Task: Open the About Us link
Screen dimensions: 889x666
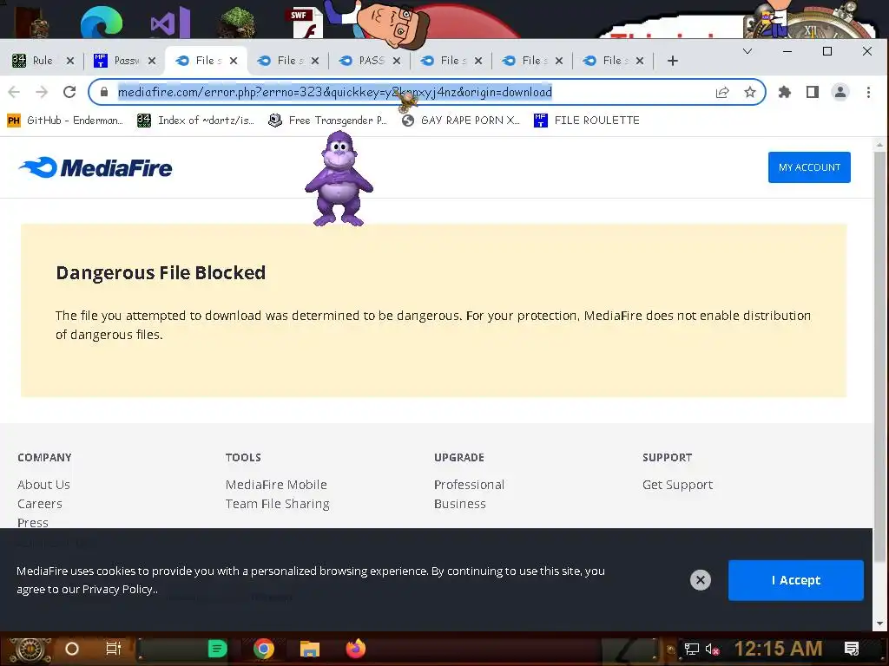Action: (x=43, y=485)
